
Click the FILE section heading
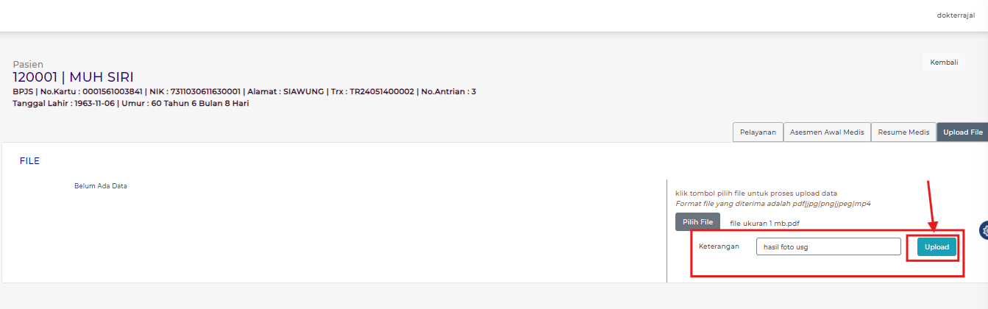point(29,160)
